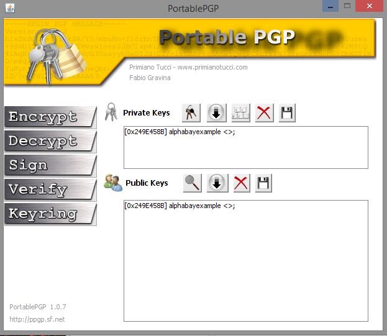Generate a new private key pair
Screen dimensions: 387x336
point(191,113)
